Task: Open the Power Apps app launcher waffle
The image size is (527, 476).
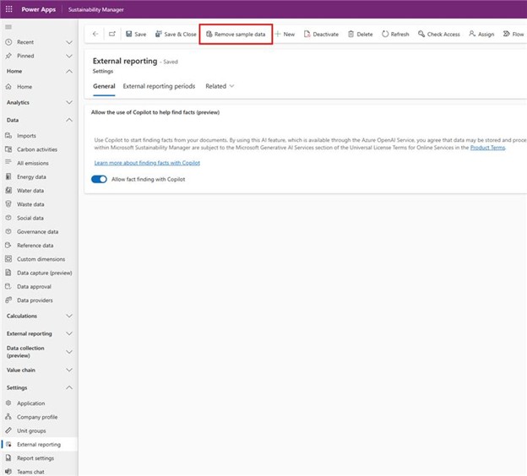Action: (x=9, y=9)
